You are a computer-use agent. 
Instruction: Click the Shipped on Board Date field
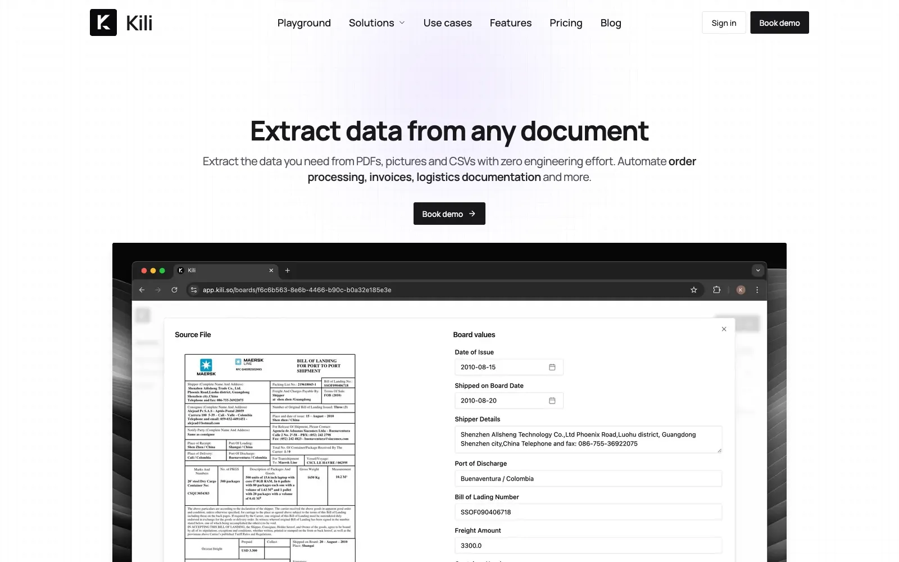(508, 401)
